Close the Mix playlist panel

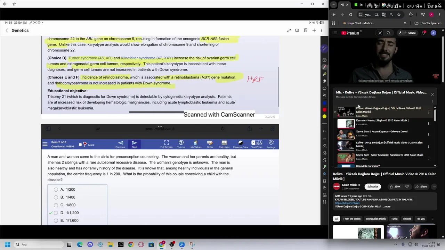pos(432,94)
